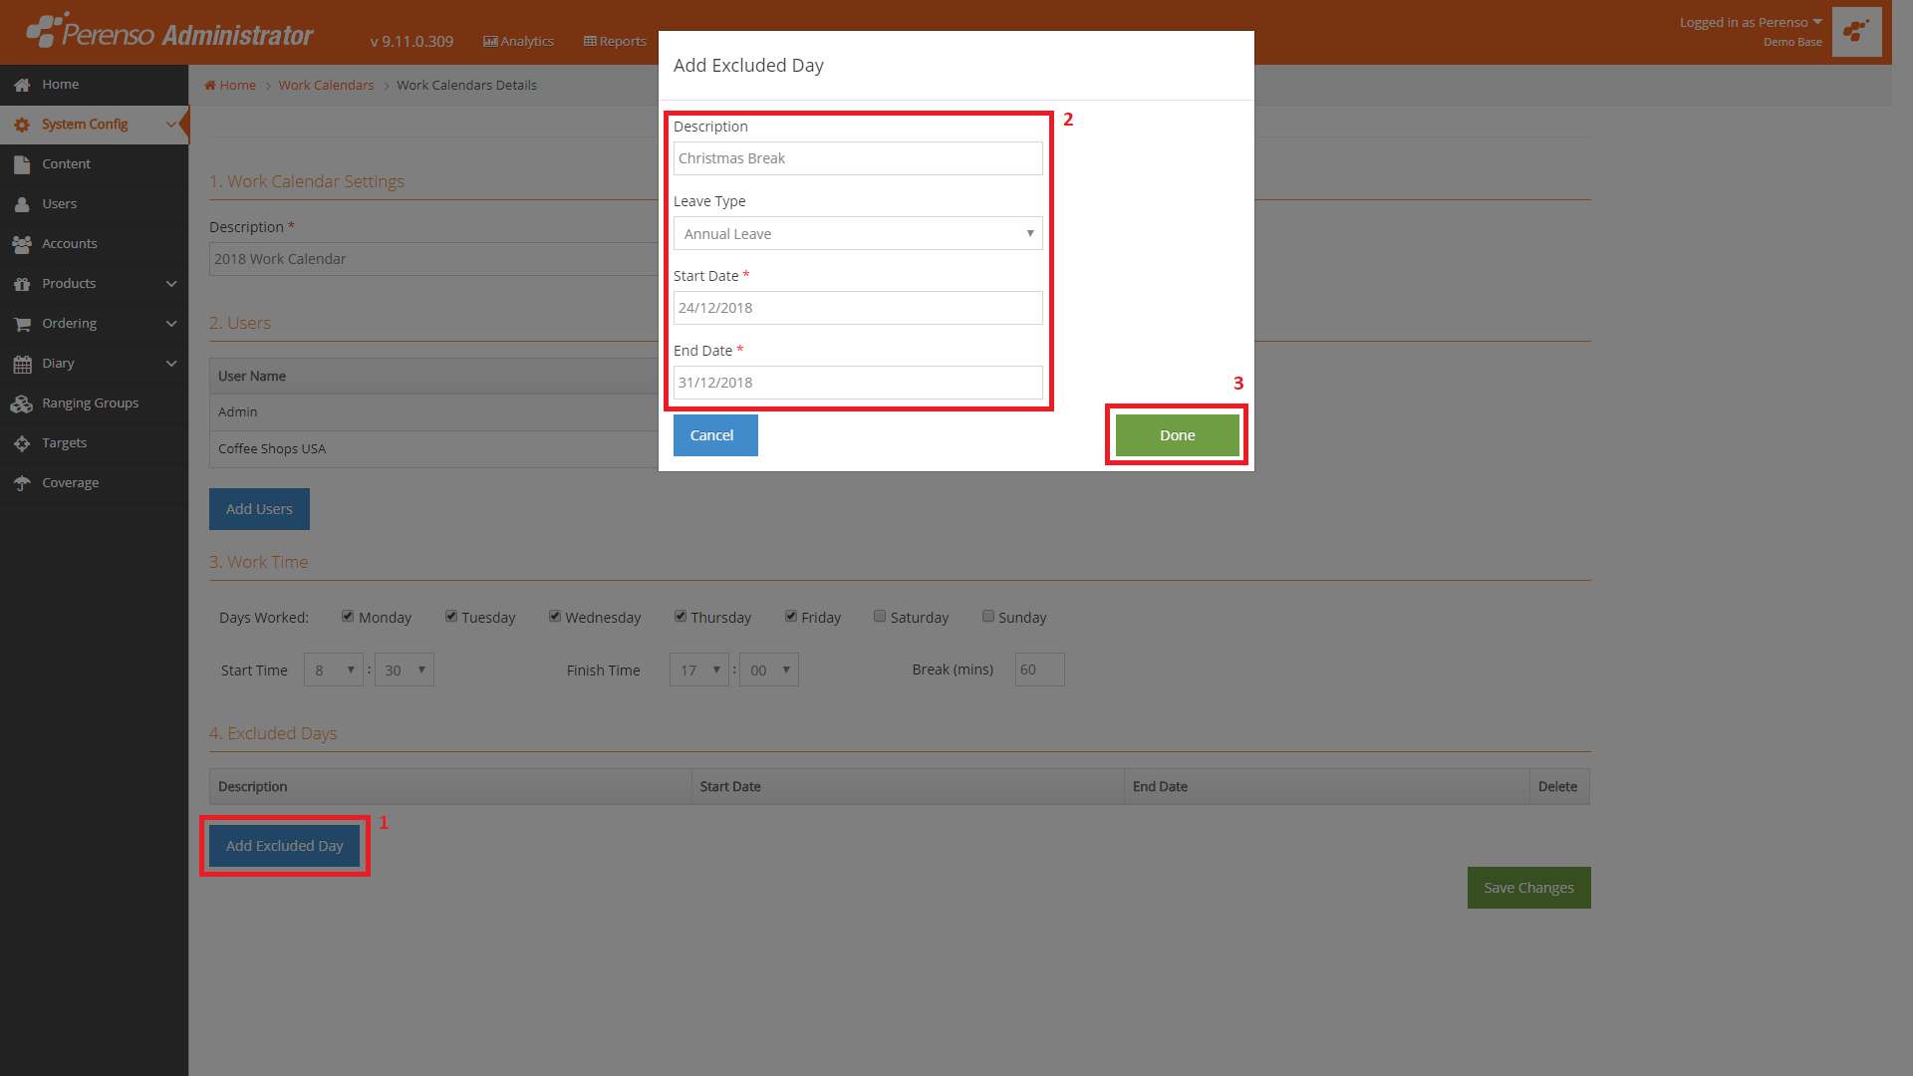Click the Users person icon
1913x1076 pixels.
[x=22, y=204]
